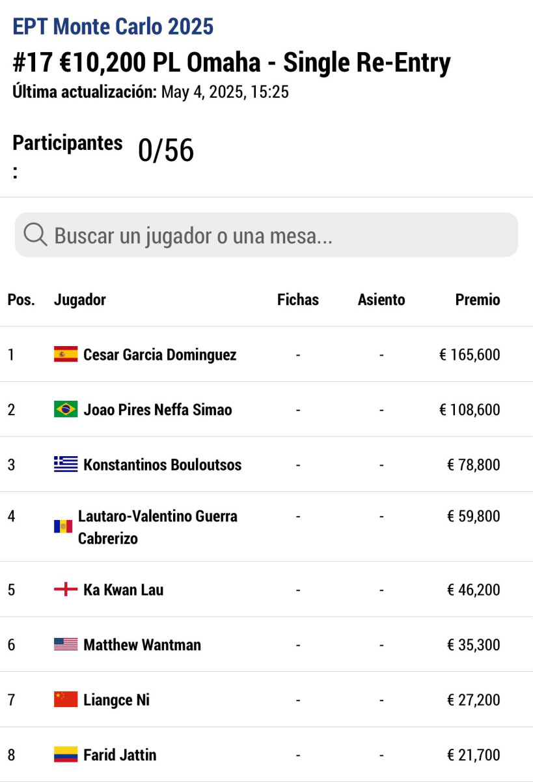Screen dimensions: 533x782
Task: Sort by the Fichas column header
Action: click(298, 300)
